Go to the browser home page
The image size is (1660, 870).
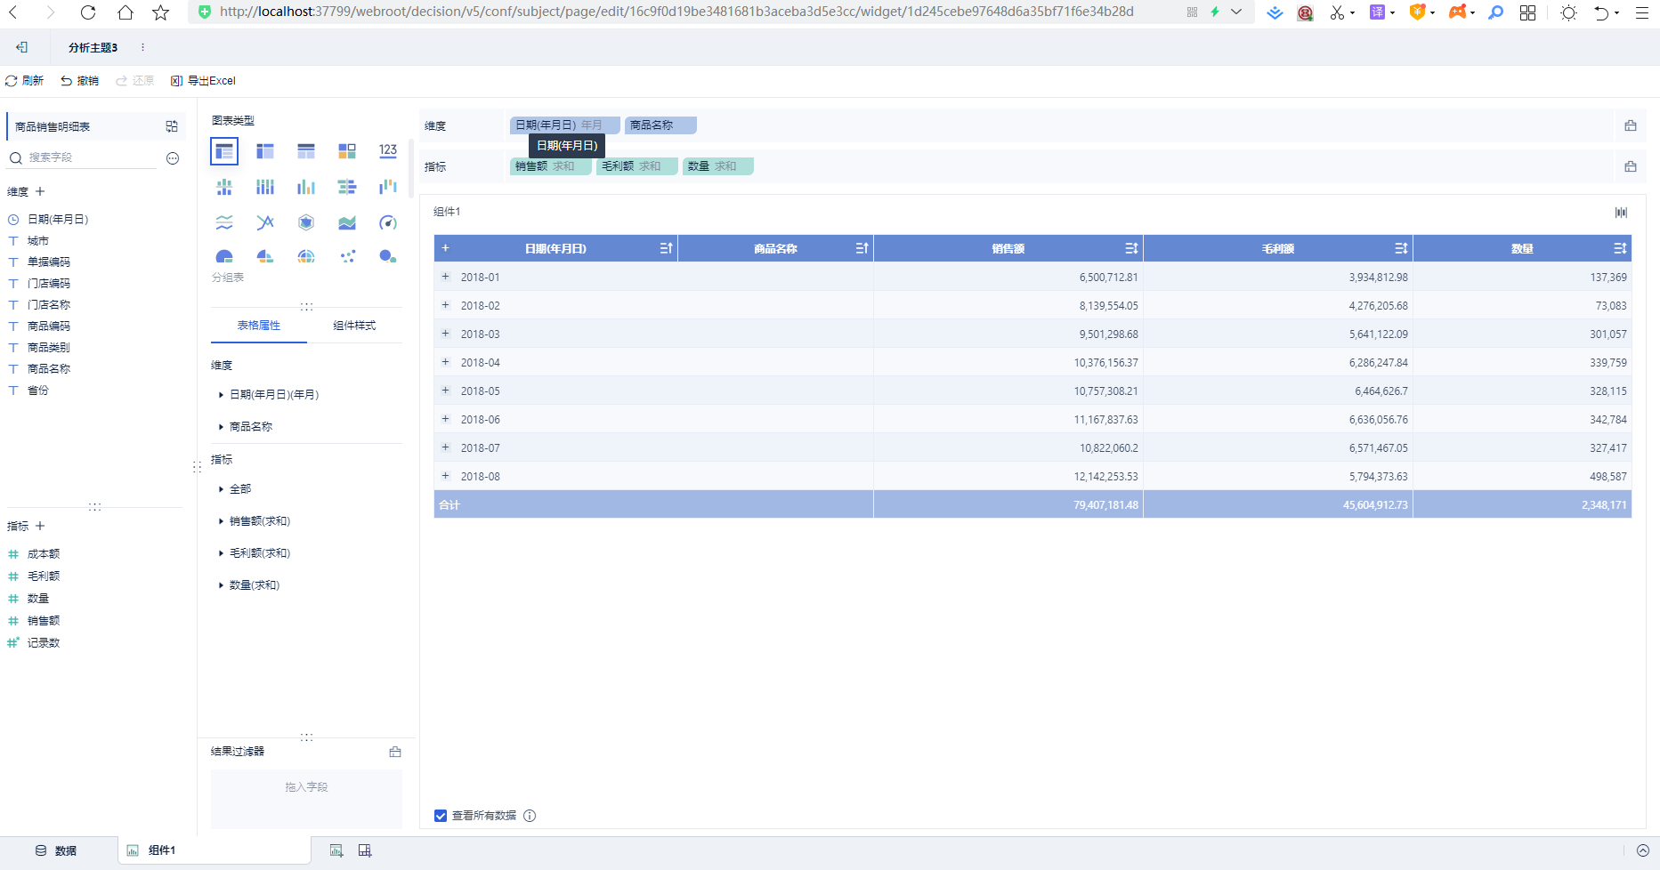[126, 12]
